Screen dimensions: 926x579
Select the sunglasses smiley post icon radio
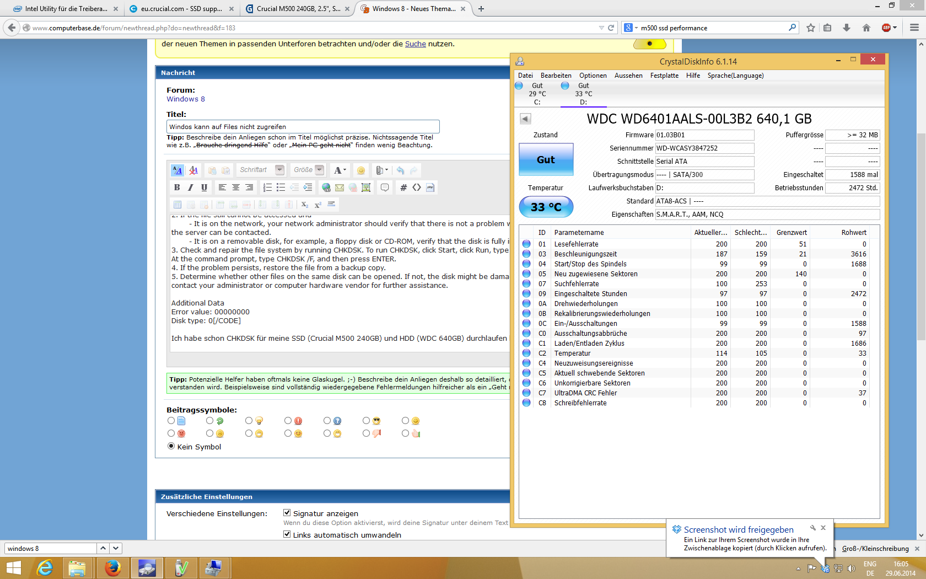tap(367, 421)
